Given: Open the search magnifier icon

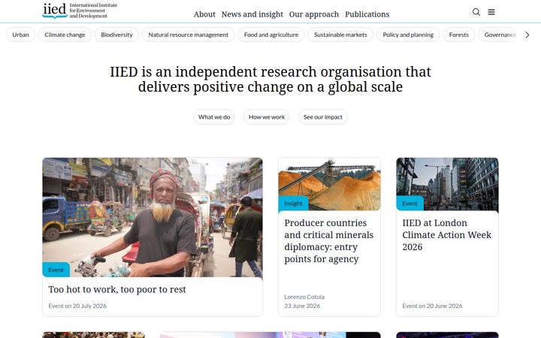Looking at the screenshot, I should coord(476,12).
